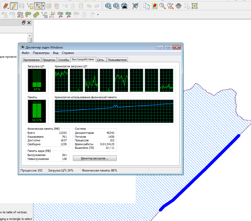The width and height of the screenshot is (251, 221).
Task: Expand the Vertex tool dropdown arrow
Action: click(x=43, y=6)
